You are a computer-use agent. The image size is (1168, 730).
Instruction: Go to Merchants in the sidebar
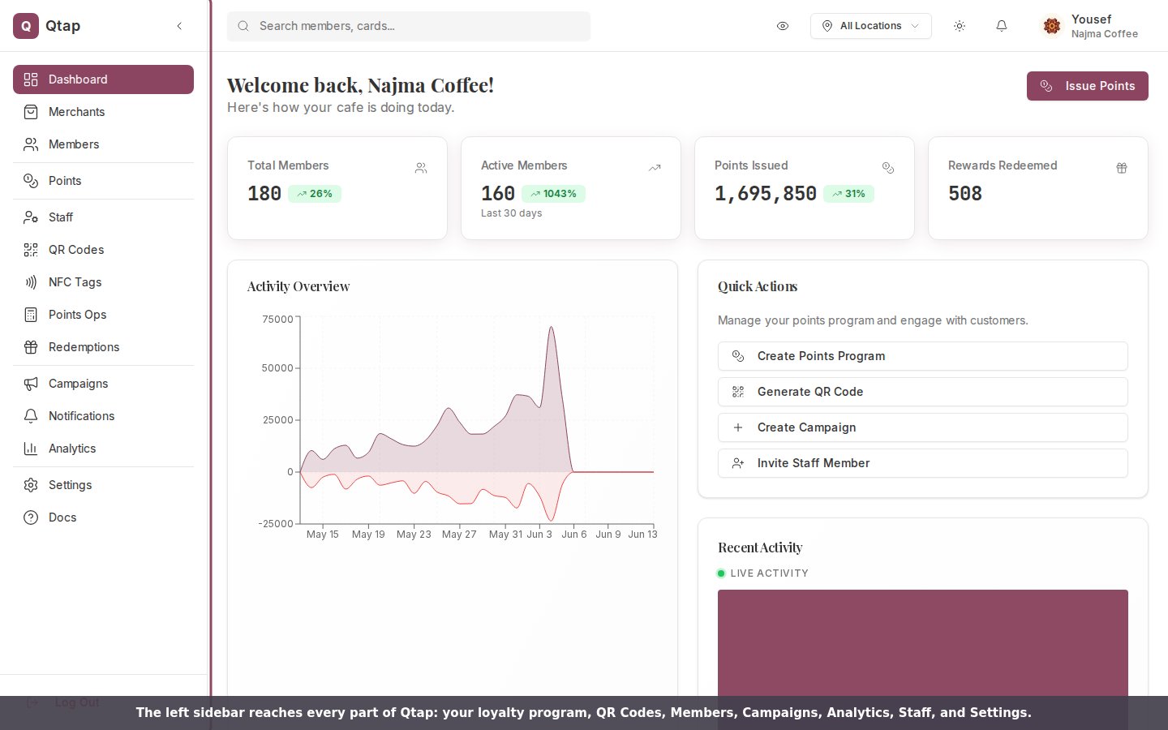(103, 112)
